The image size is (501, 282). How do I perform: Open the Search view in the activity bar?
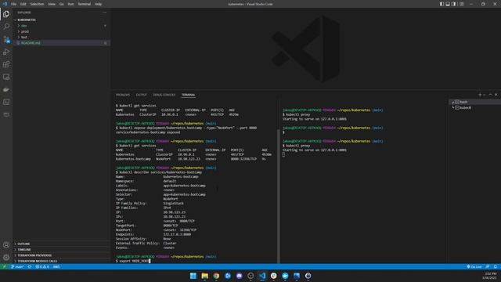tap(6, 26)
